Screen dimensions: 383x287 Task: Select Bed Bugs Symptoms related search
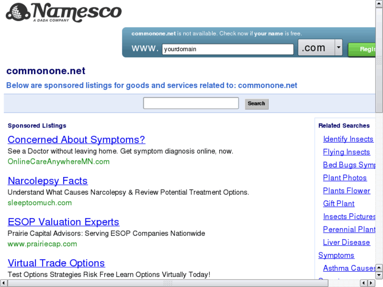(349, 165)
